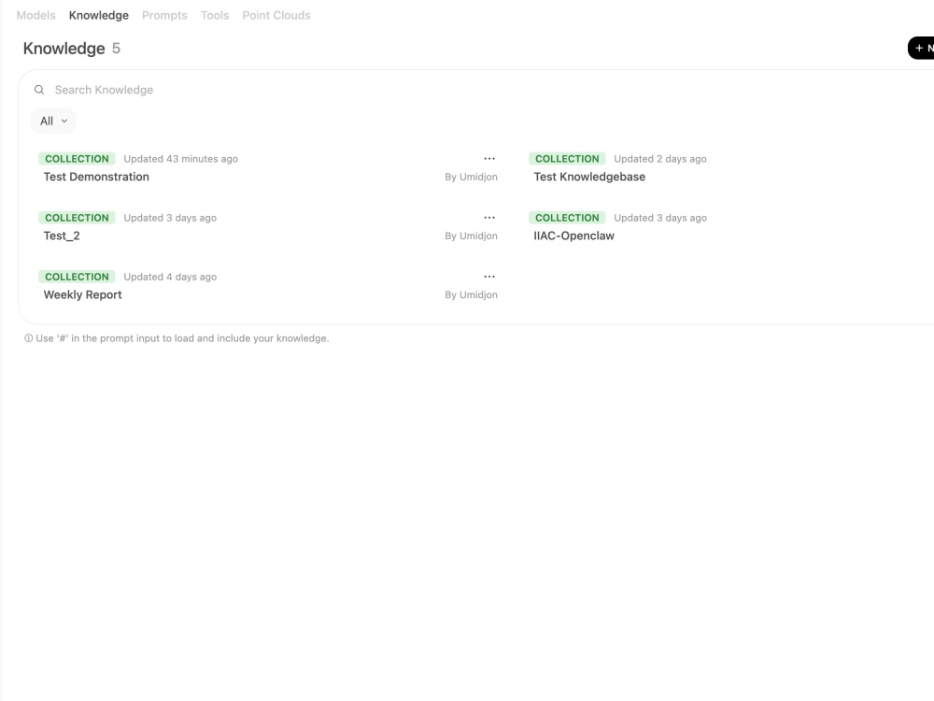Screen dimensions: 934x701
Task: Open the All filter dropdown
Action: tap(53, 121)
